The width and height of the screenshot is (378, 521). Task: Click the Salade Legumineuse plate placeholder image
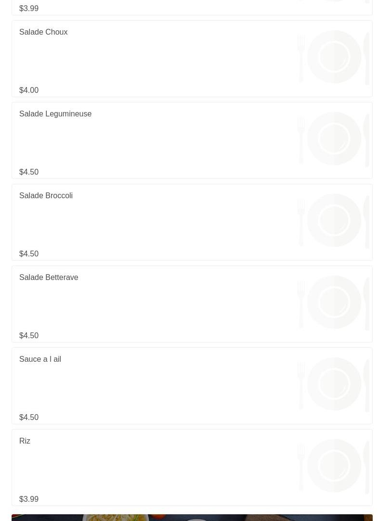[x=334, y=139]
